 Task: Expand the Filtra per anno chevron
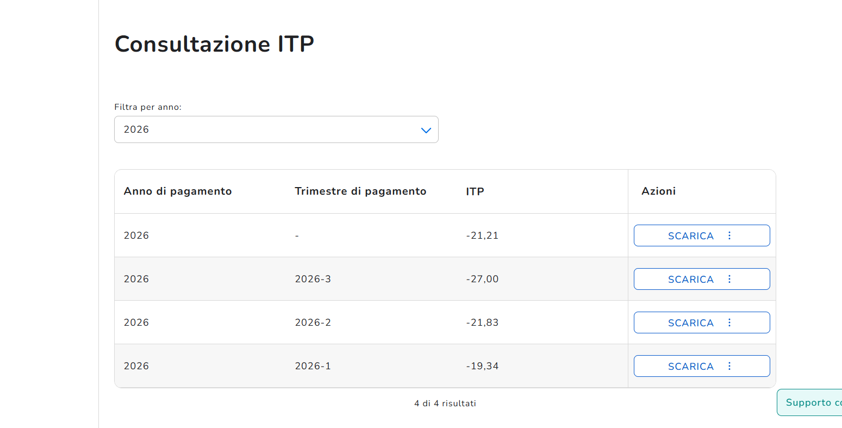click(x=426, y=130)
